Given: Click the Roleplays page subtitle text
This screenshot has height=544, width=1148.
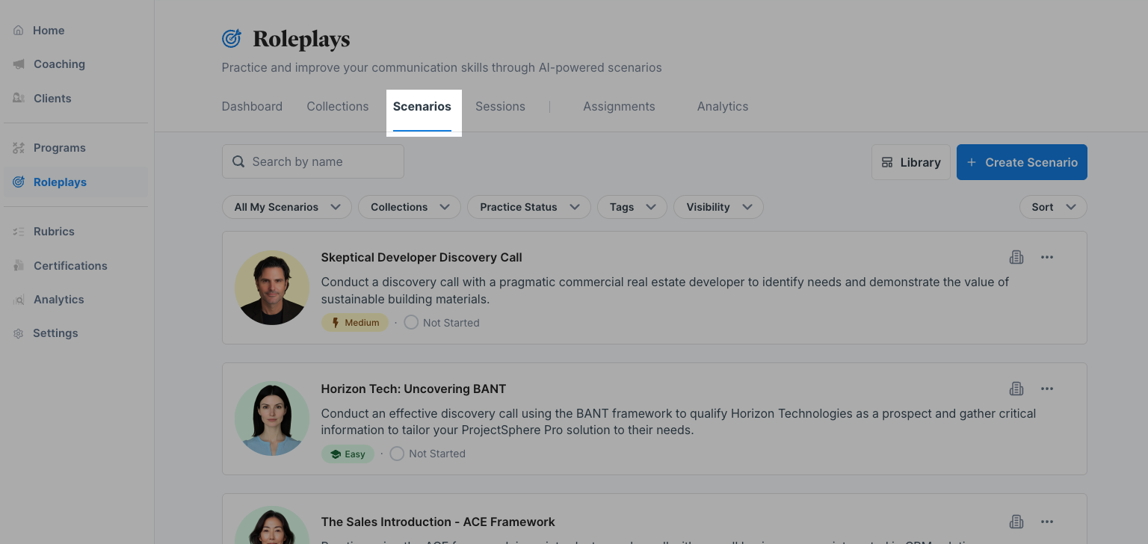Looking at the screenshot, I should point(442,67).
